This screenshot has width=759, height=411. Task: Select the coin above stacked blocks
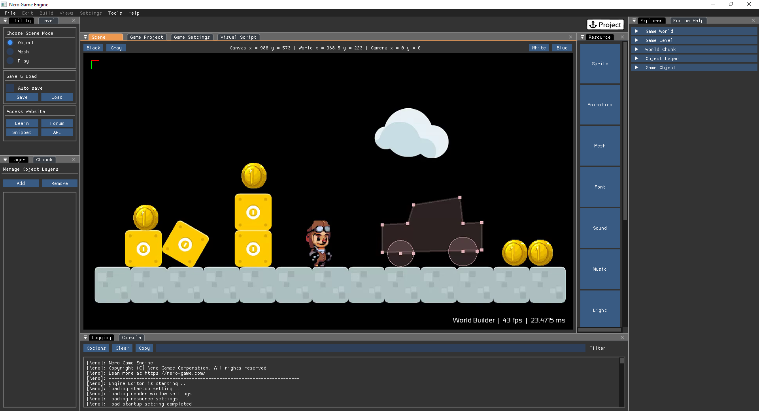point(254,175)
